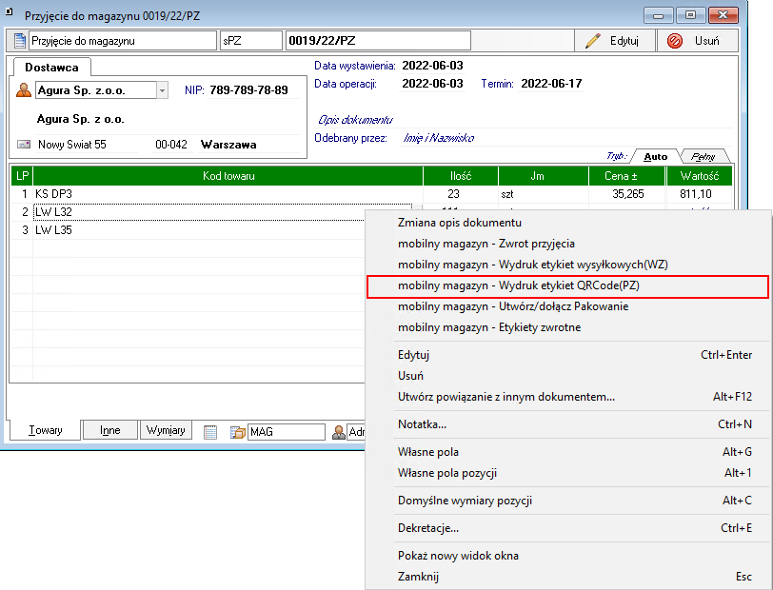The height and width of the screenshot is (590, 773).
Task: Click the MAG warehouse input field
Action: (286, 432)
